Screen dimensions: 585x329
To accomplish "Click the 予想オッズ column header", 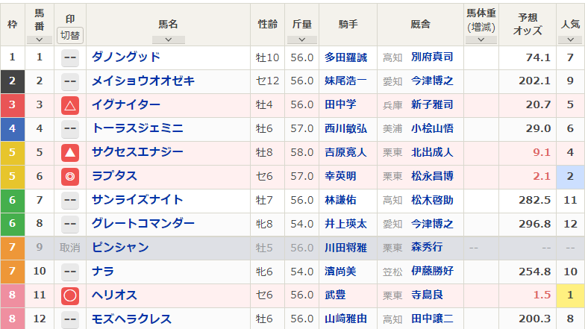I will coord(528,24).
